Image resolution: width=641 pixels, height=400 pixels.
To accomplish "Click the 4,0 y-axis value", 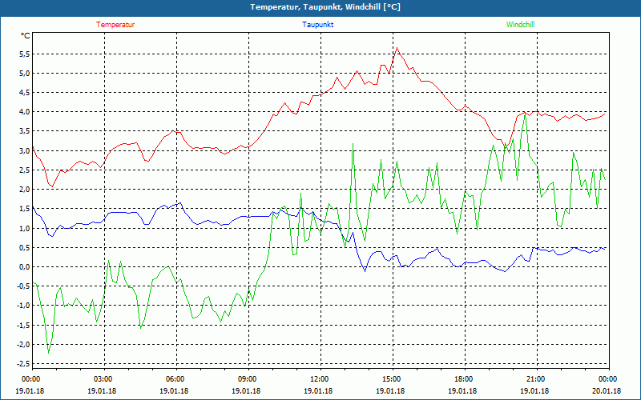I will tap(25, 112).
